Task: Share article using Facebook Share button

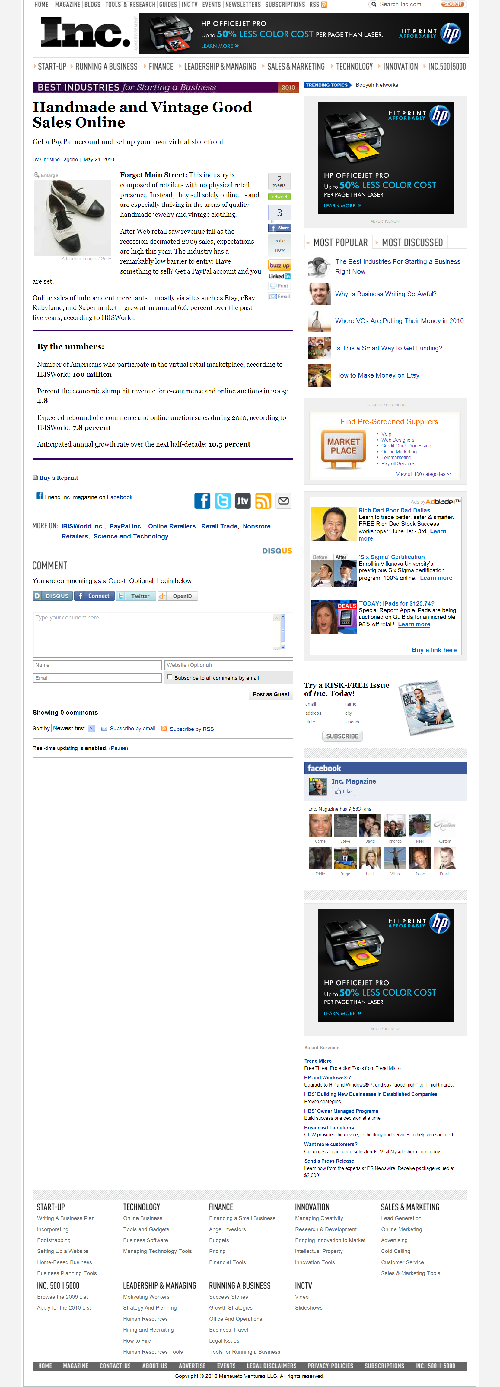Action: (x=279, y=228)
